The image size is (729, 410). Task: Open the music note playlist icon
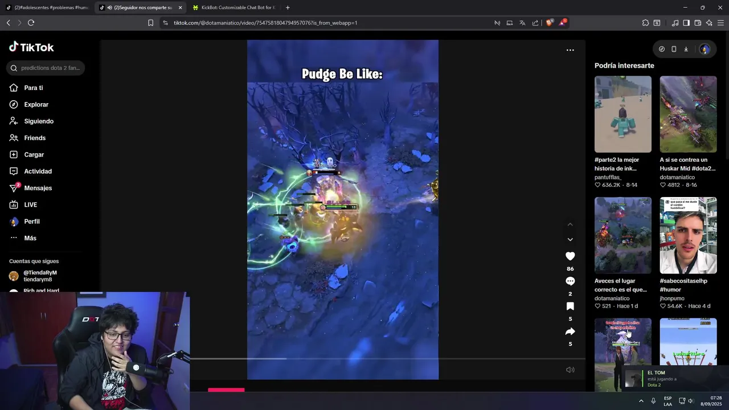tap(675, 23)
